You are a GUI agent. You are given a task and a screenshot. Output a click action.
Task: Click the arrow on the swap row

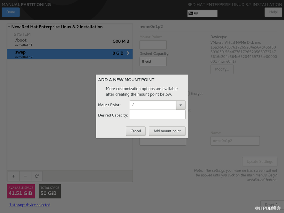[128, 53]
